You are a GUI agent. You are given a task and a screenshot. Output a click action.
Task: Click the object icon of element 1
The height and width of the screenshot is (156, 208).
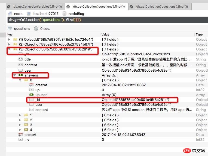click(26, 115)
